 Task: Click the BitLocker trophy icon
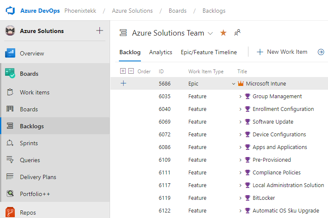pyautogui.click(x=248, y=198)
